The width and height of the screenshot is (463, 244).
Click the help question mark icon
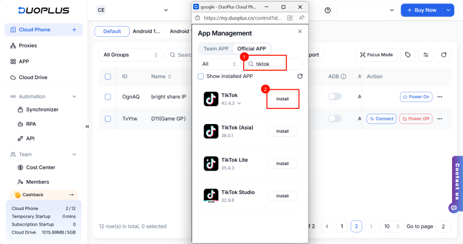click(x=328, y=10)
